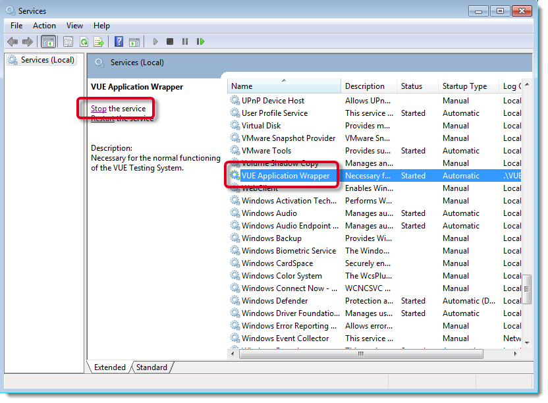Click gear icon of Windows Event Collector
The width and height of the screenshot is (548, 403).
[235, 338]
